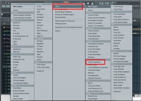Select Soundgoodizer effect
This screenshot has width=141, height=101.
click(93, 76)
